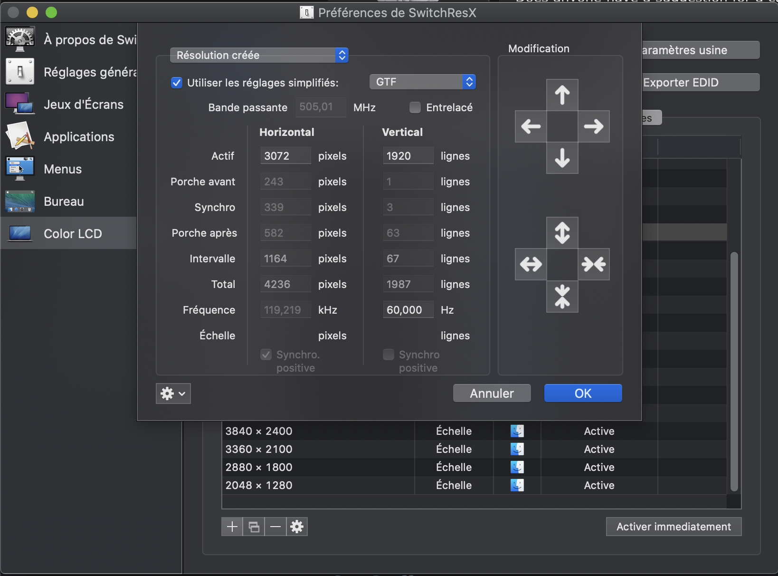Click the vertical frequency field 60,000
The height and width of the screenshot is (576, 778).
(x=408, y=310)
